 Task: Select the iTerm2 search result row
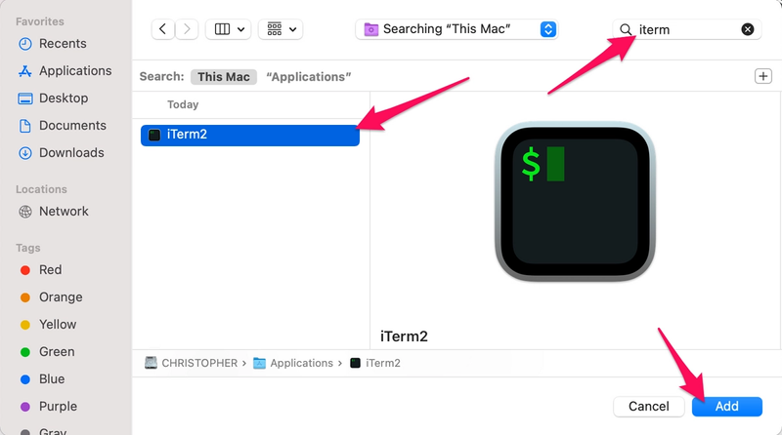pos(250,135)
